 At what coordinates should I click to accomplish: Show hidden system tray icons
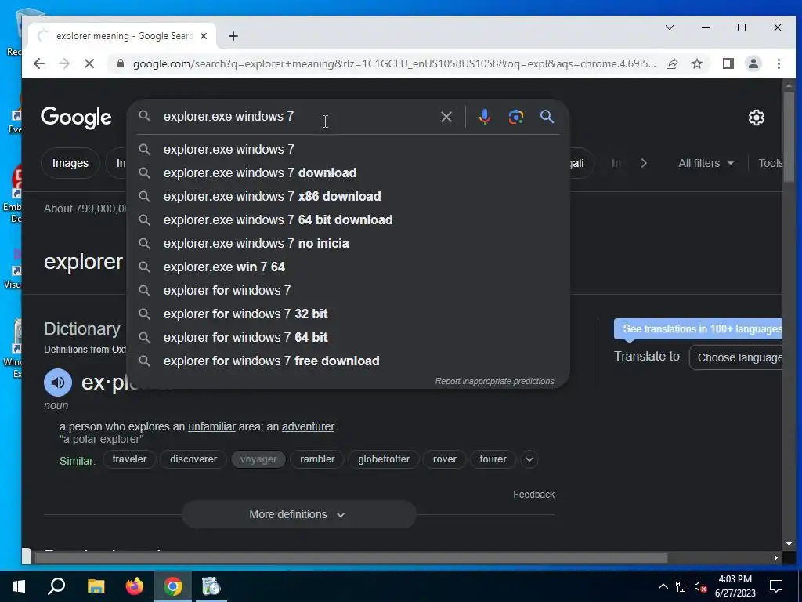[663, 586]
